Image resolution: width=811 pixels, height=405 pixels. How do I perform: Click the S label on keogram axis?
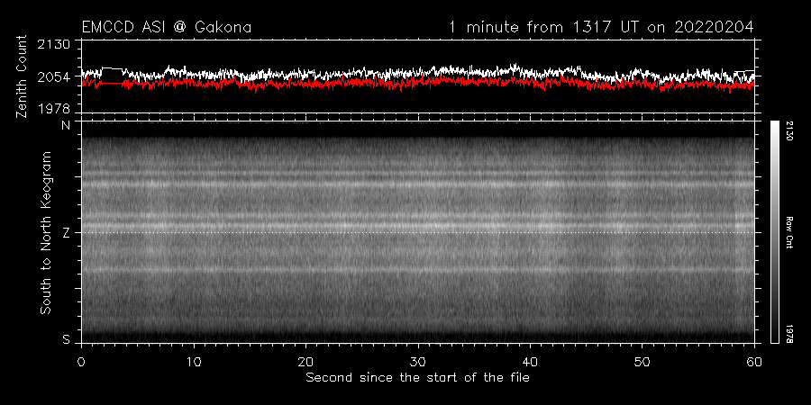(x=66, y=340)
